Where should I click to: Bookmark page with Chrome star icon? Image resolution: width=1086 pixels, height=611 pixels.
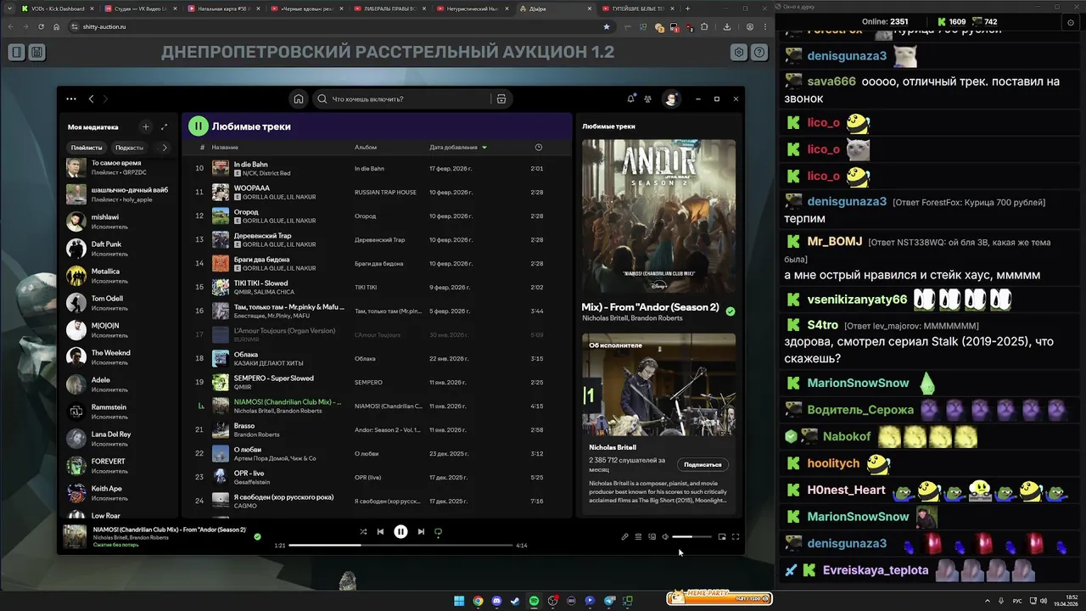[x=606, y=26]
